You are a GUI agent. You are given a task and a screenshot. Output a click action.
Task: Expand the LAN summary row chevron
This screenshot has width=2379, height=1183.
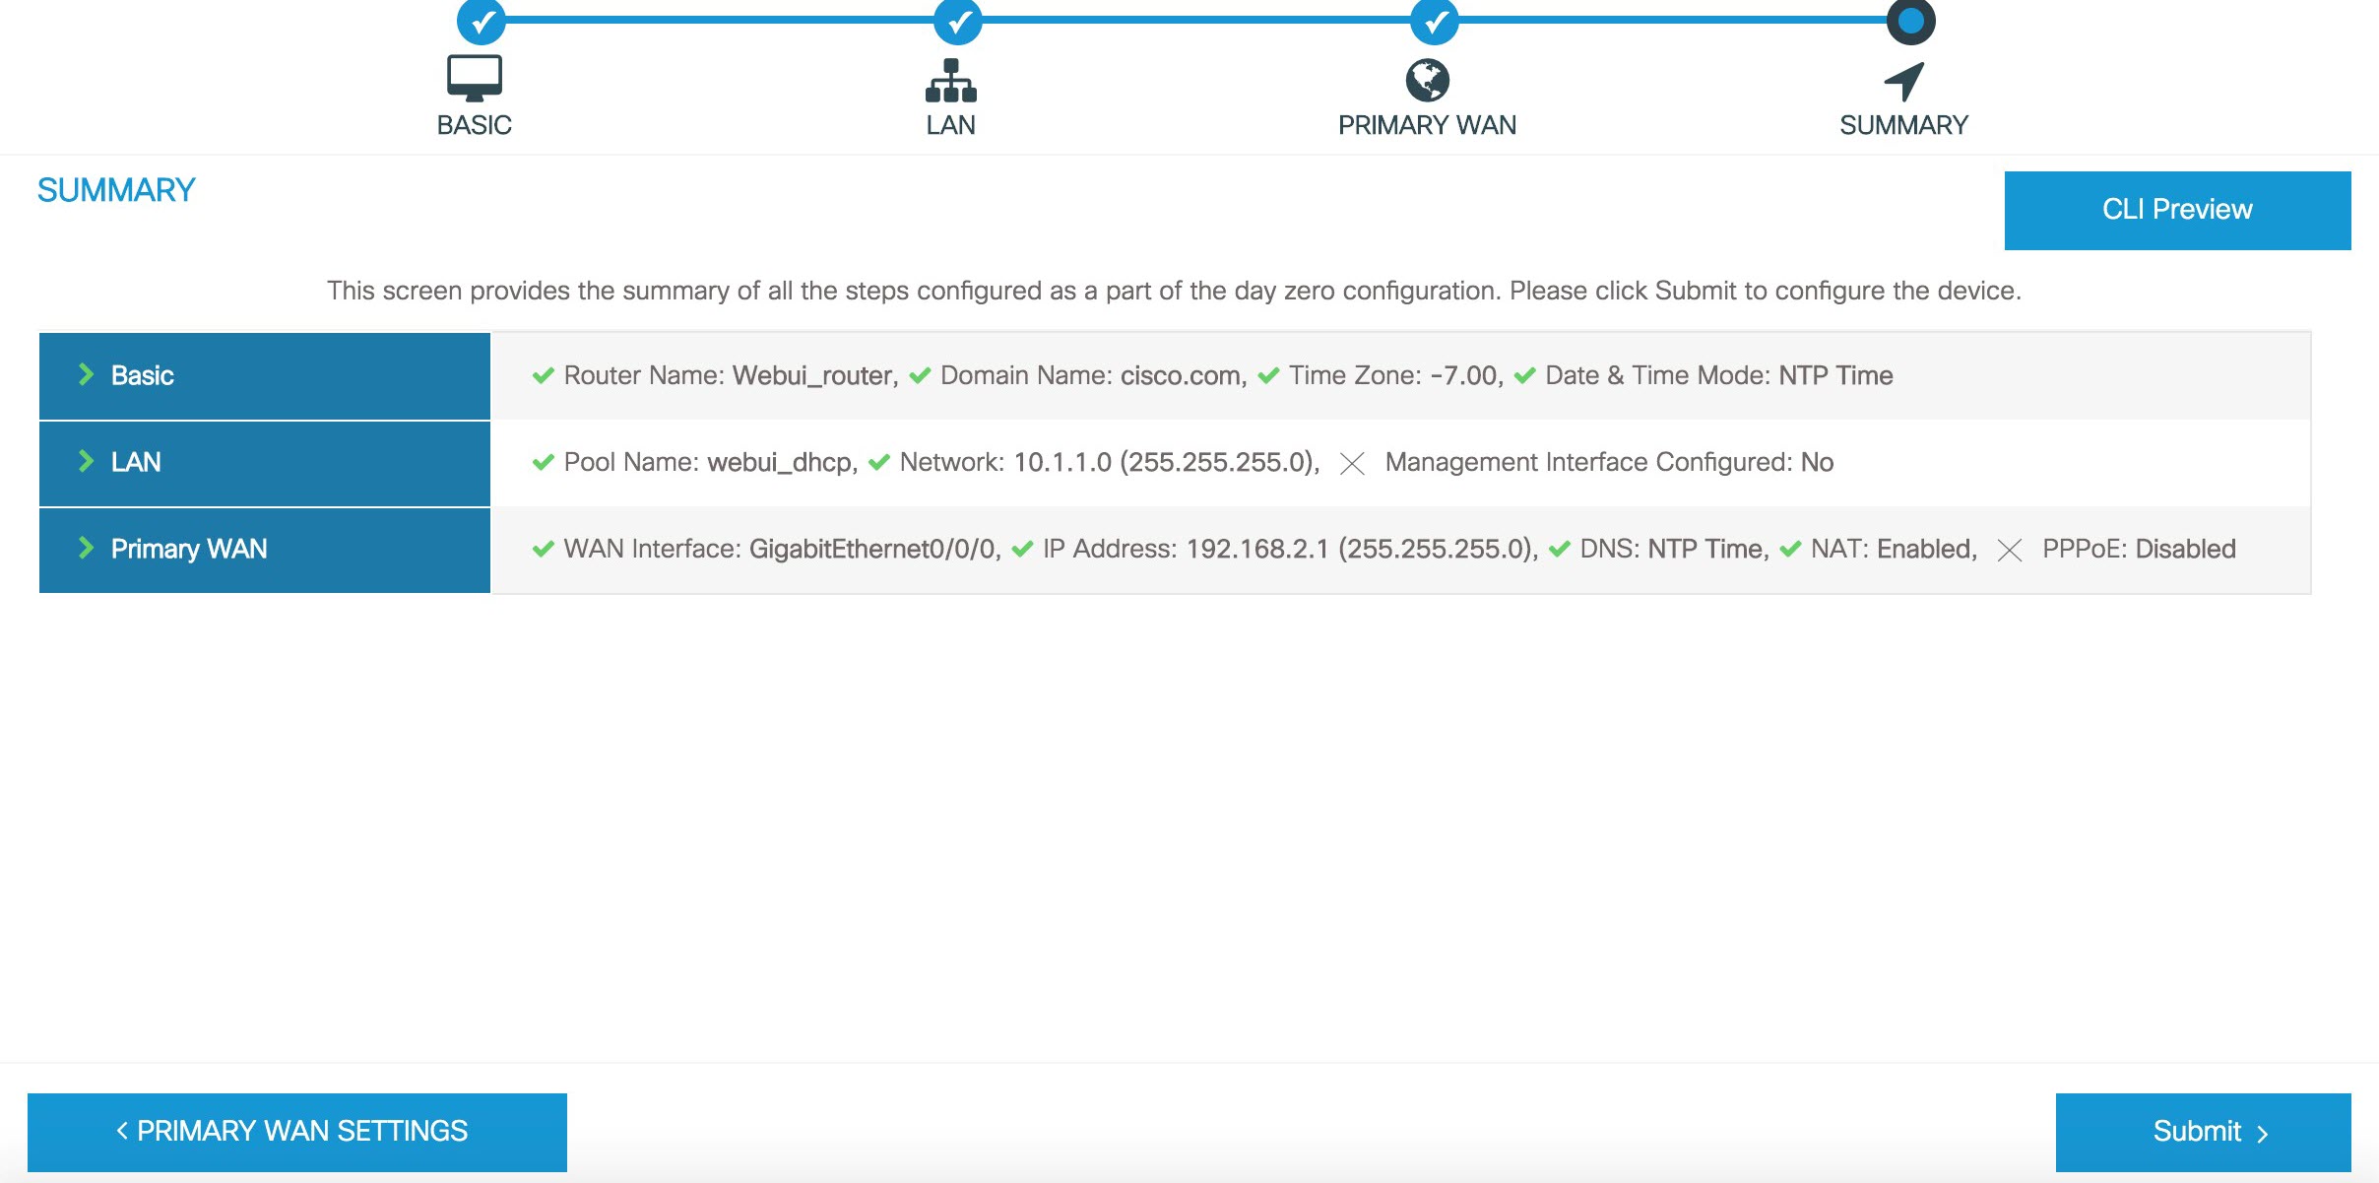coord(86,461)
